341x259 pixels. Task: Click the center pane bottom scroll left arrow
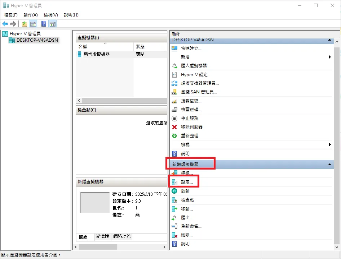76,247
